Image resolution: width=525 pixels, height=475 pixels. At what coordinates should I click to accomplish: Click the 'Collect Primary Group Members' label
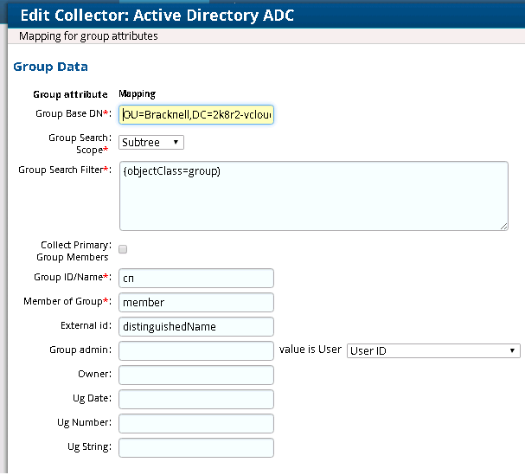(74, 251)
